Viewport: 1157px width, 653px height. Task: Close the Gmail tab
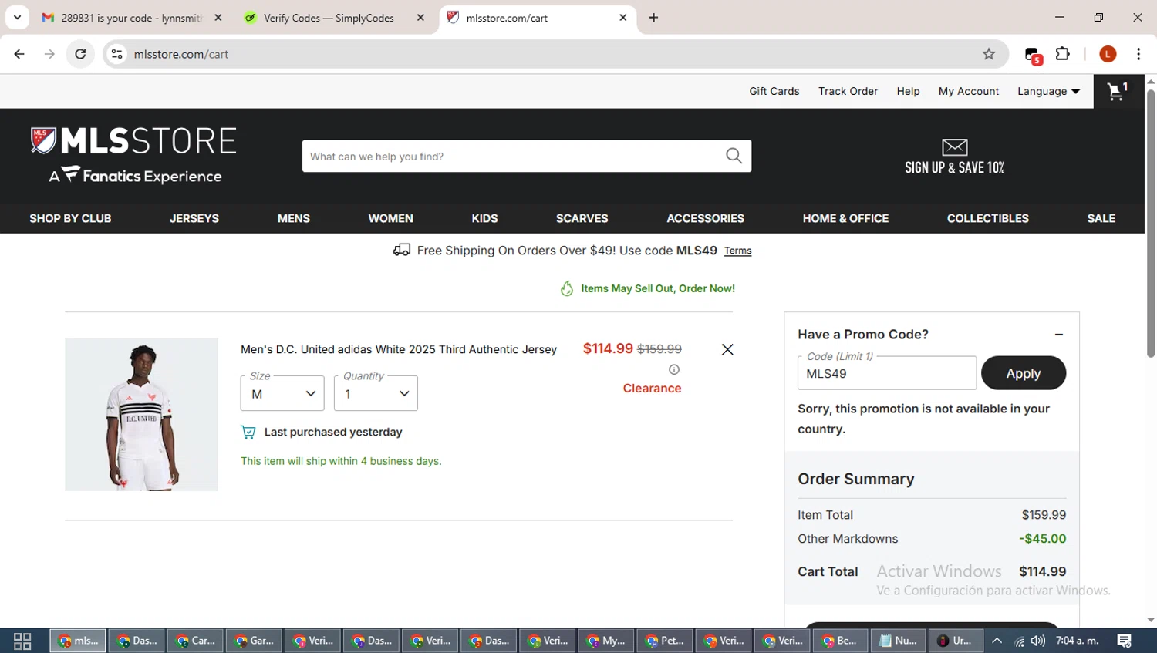[x=218, y=17]
